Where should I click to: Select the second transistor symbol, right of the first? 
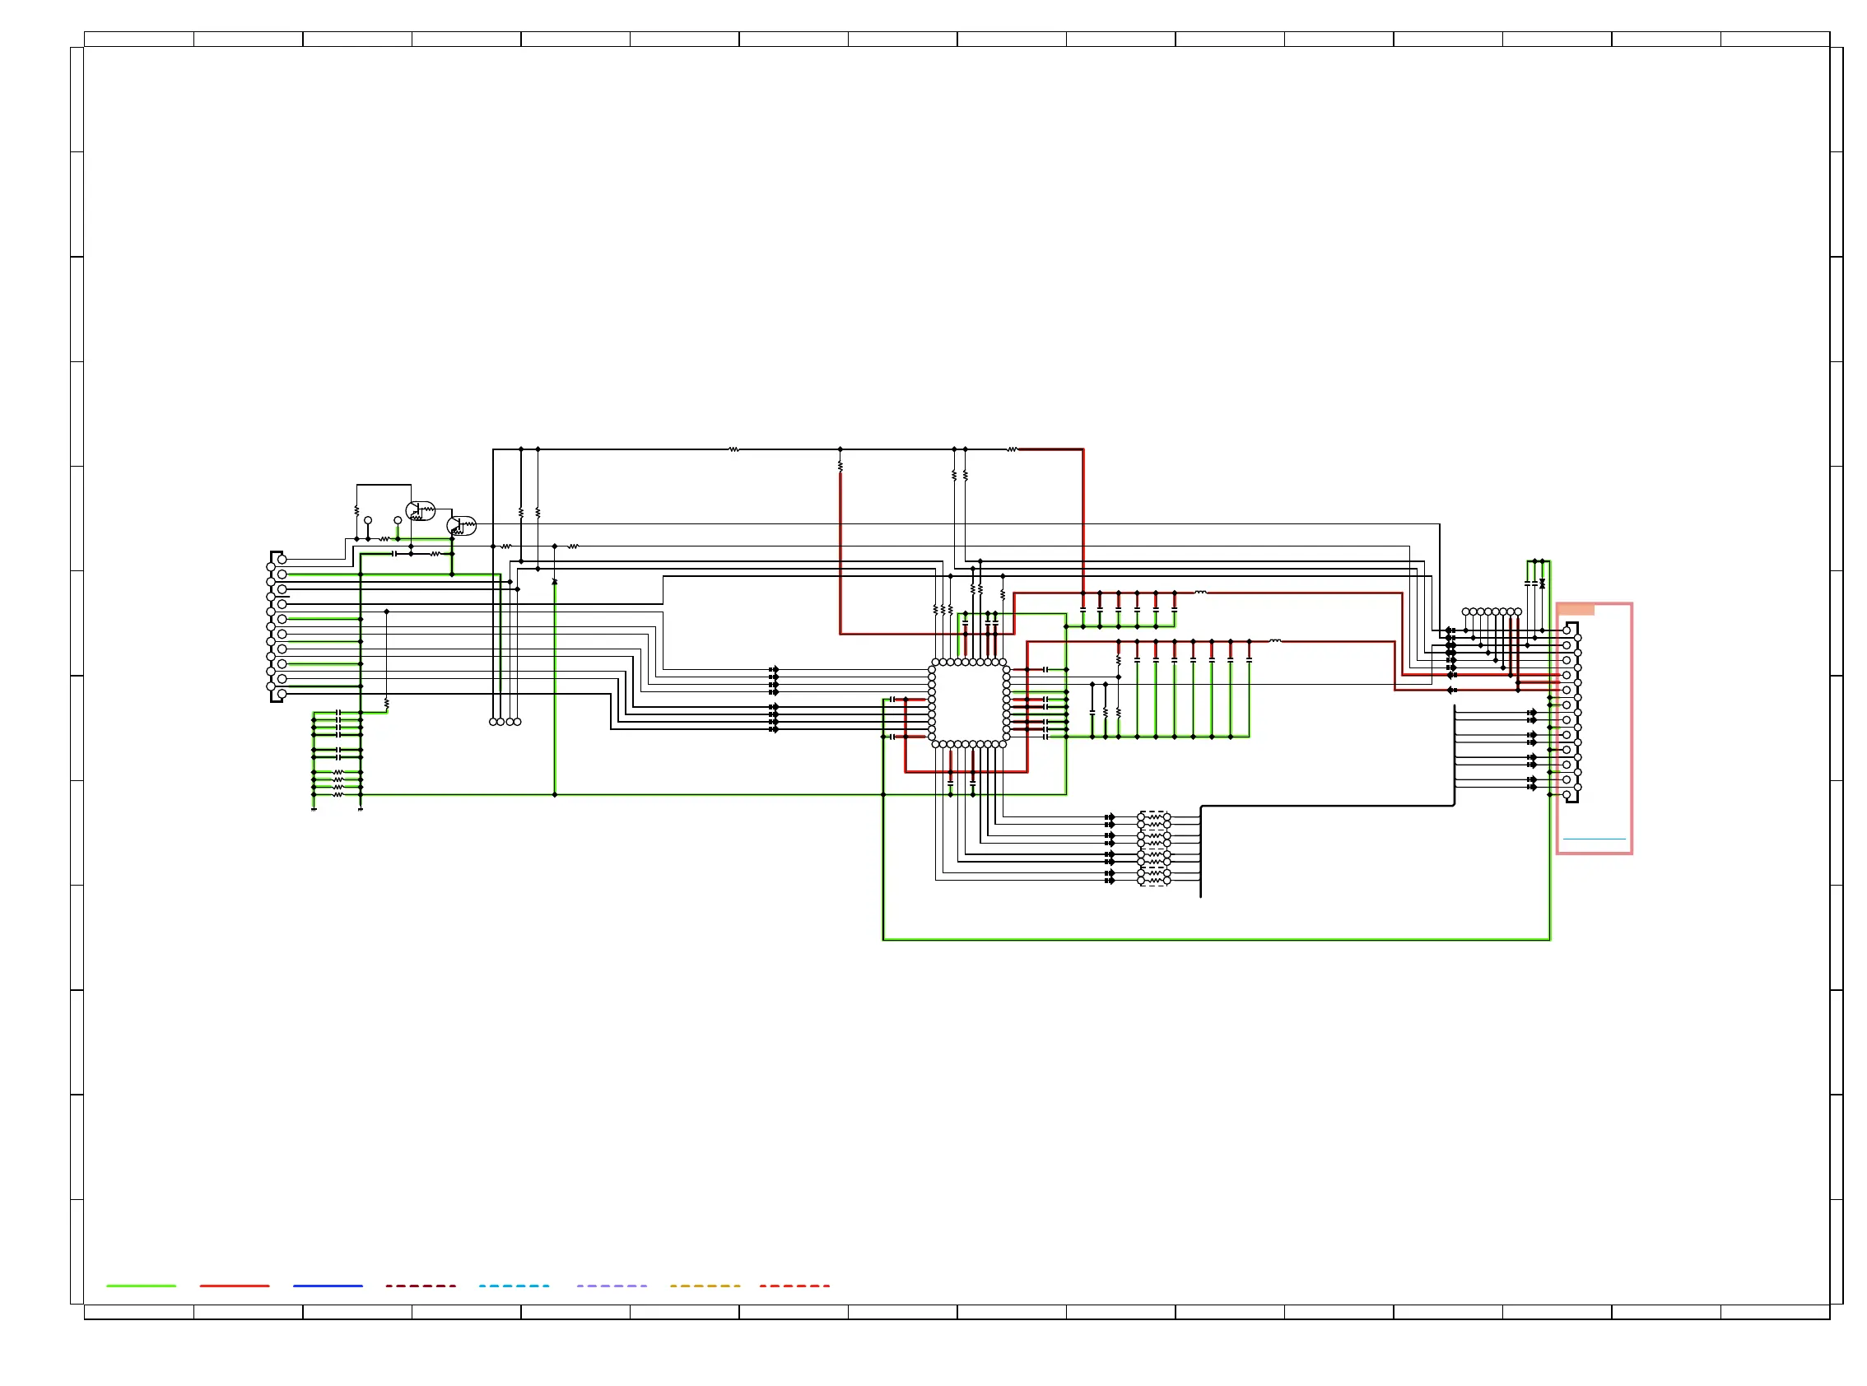coord(462,526)
